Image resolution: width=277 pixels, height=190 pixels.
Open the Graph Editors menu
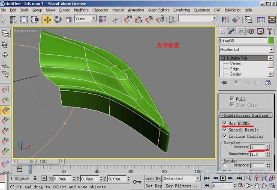159,10
